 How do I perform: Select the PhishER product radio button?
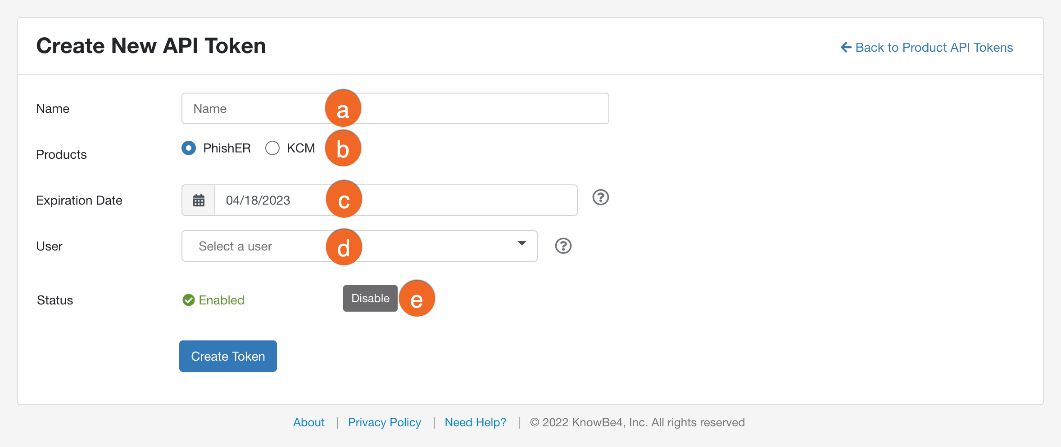[x=188, y=148]
